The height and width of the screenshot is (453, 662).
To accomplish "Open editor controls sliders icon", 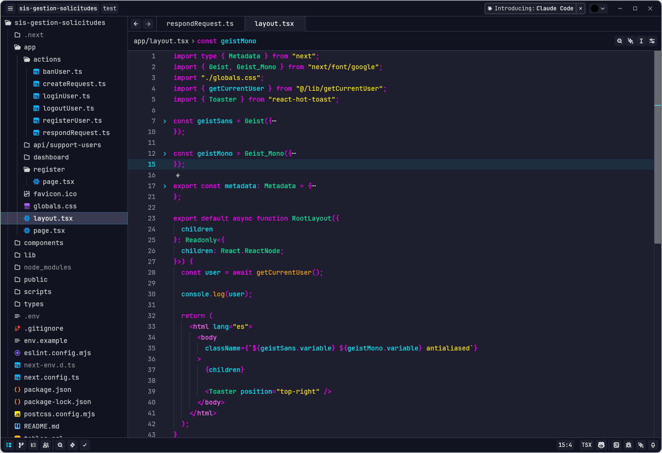I will pyautogui.click(x=652, y=41).
